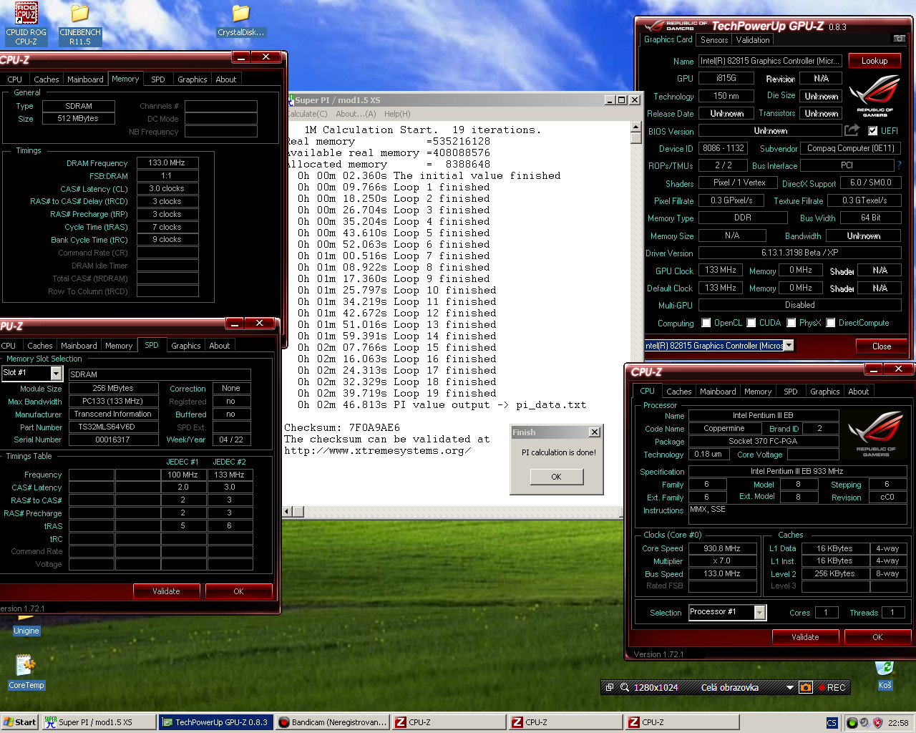Click the DRAM Frequency 133.0 MHz value
Screen dimensions: 916x733
(x=167, y=163)
